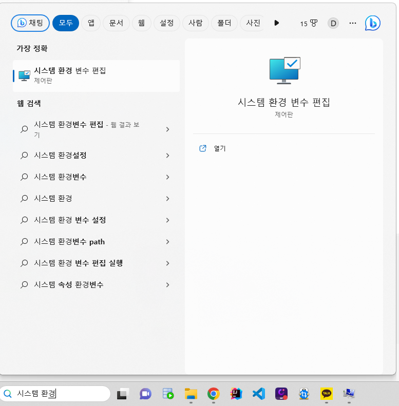The width and height of the screenshot is (399, 406).
Task: Open Visual Studio Code from the taskbar
Action: click(259, 394)
